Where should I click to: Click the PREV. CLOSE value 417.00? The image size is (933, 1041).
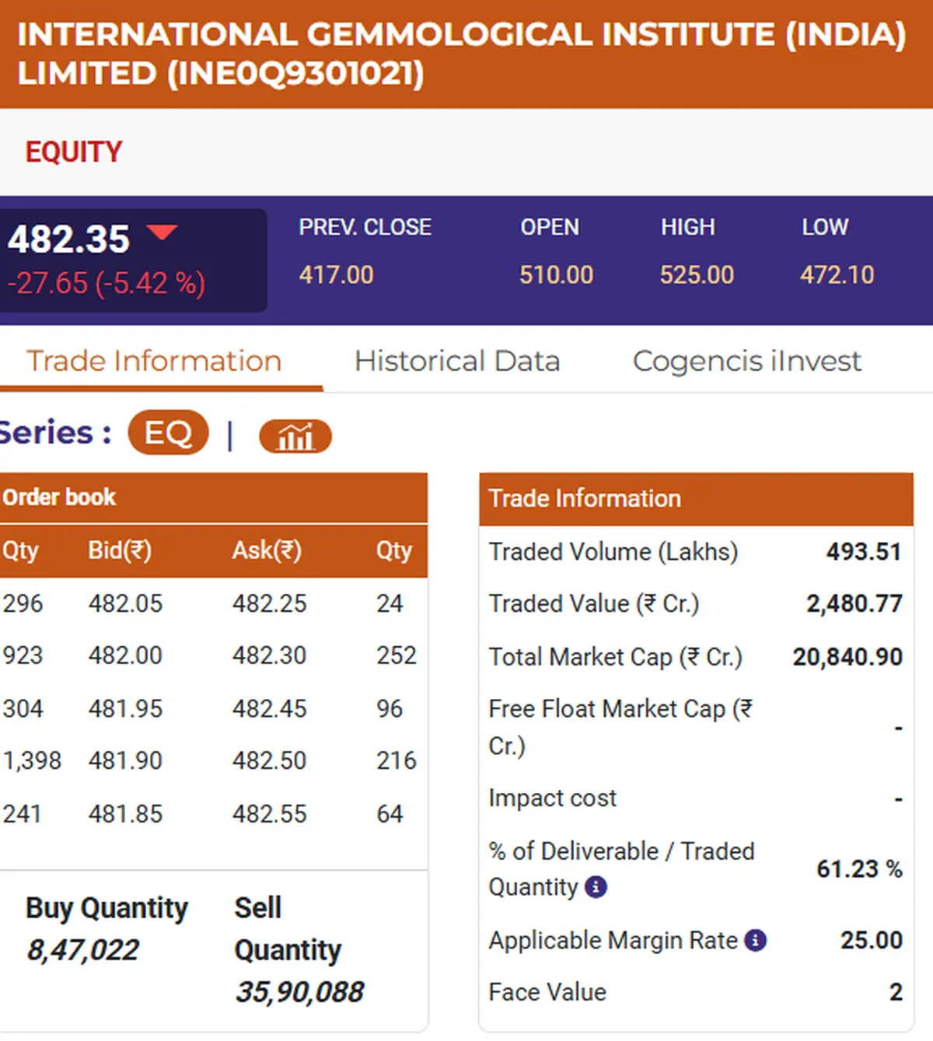[337, 275]
